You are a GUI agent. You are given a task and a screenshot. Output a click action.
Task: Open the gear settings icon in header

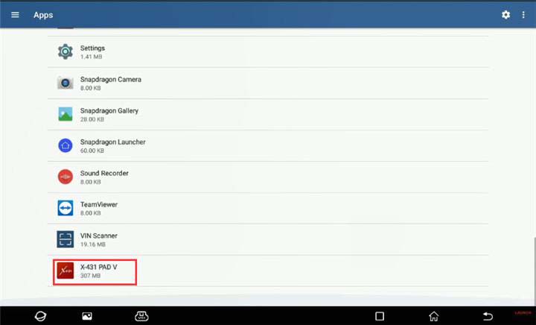[x=505, y=15]
